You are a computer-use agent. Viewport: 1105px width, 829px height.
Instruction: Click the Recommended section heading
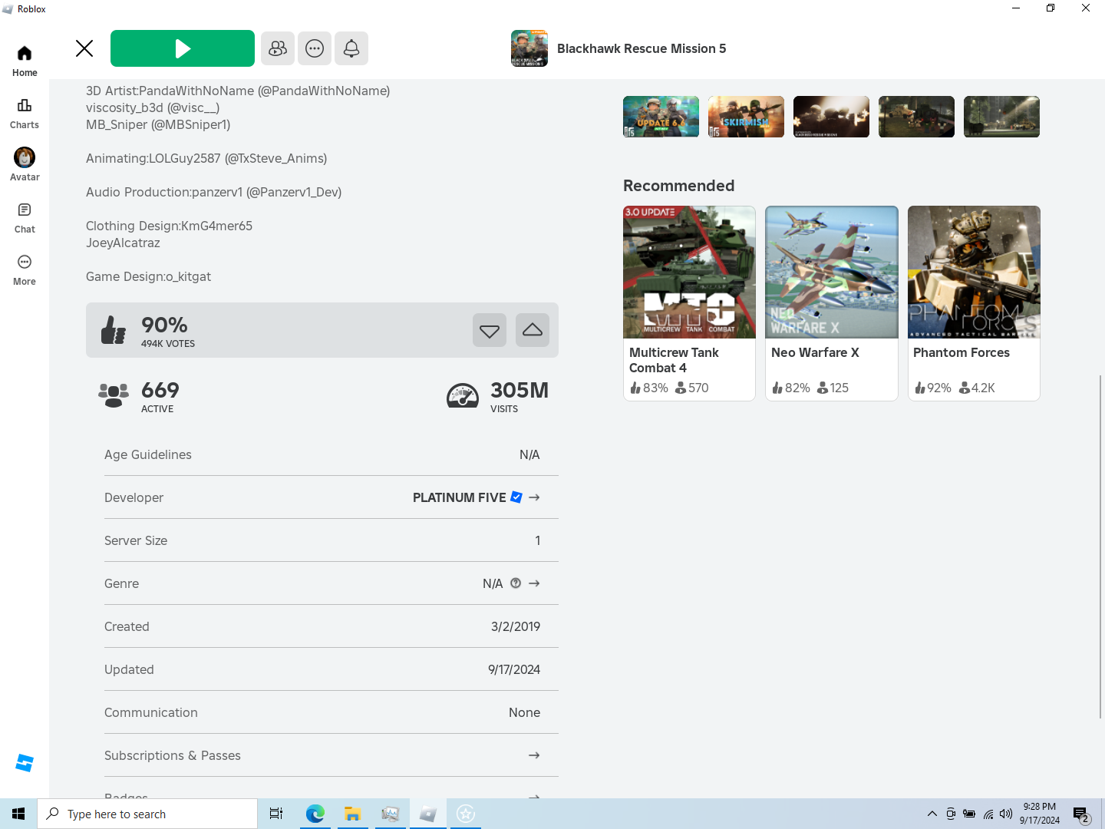tap(678, 186)
